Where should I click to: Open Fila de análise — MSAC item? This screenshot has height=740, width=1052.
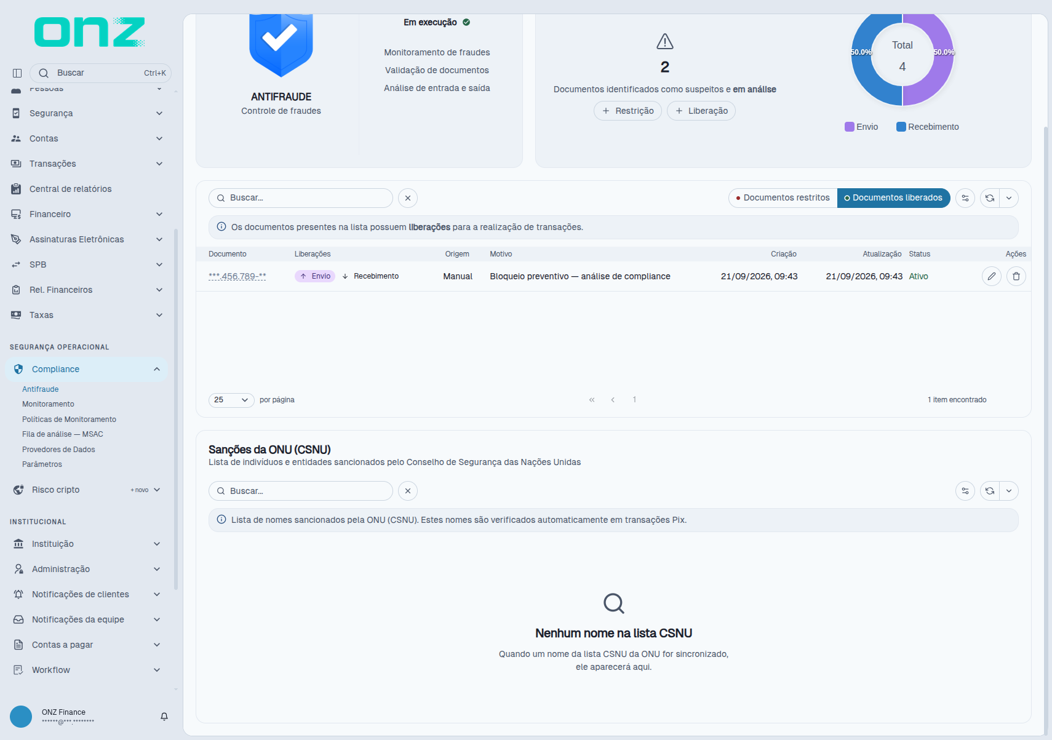coord(63,434)
